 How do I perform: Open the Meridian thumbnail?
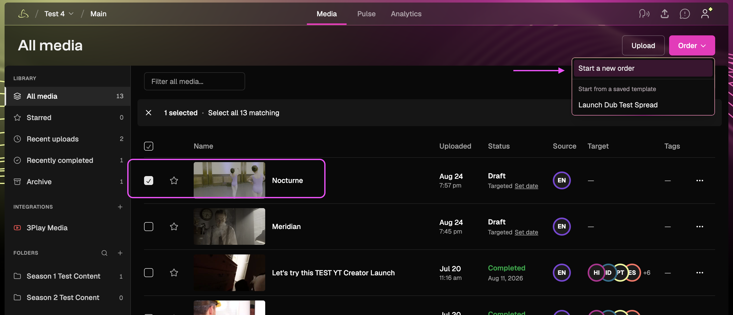(x=229, y=226)
